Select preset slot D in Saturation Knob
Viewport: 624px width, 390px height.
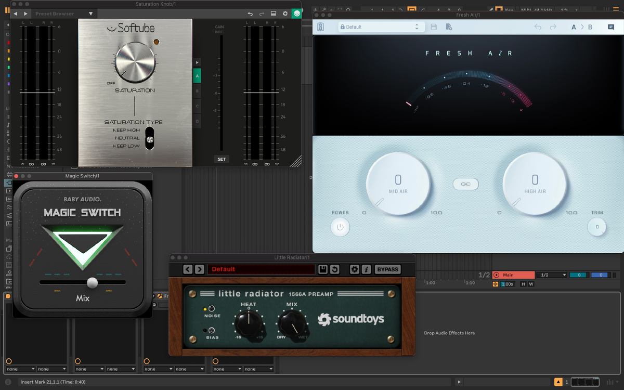pos(197,121)
